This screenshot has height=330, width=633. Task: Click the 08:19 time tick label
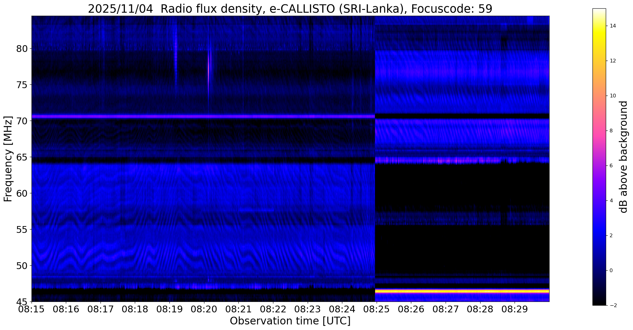[169, 309]
